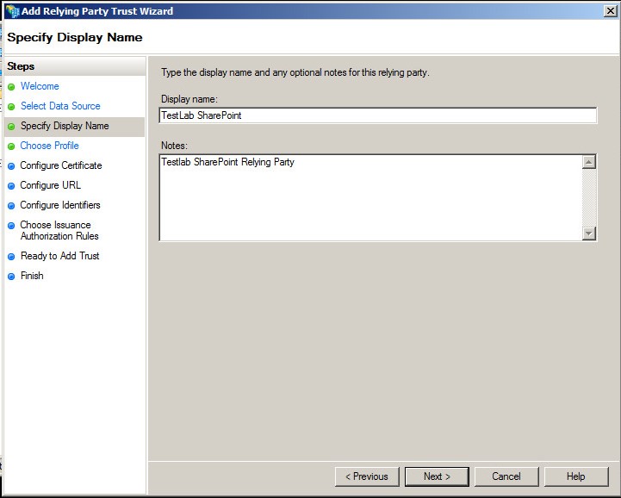
Task: Click green bullet beside Choose Profile
Action: pyautogui.click(x=11, y=146)
